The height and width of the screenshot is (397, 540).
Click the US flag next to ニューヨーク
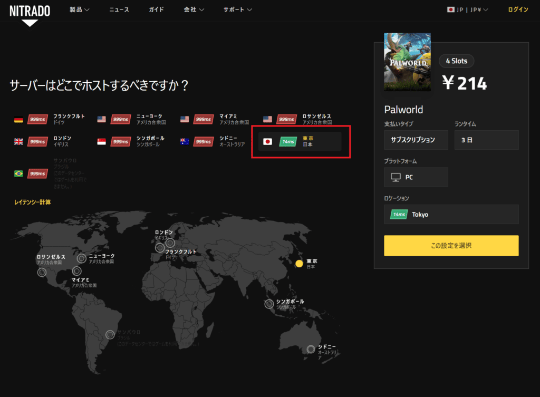102,120
